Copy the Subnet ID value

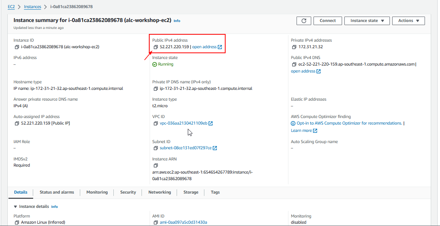156,148
